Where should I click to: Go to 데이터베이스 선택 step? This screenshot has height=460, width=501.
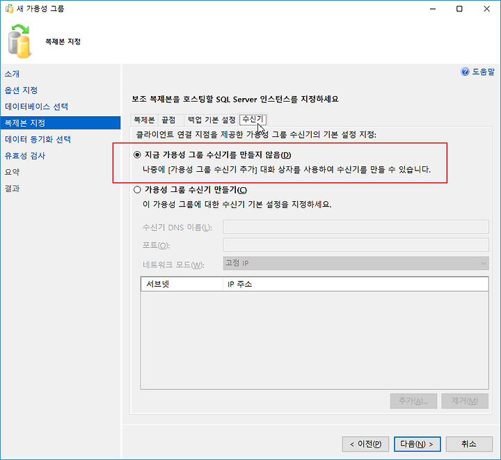pyautogui.click(x=36, y=106)
